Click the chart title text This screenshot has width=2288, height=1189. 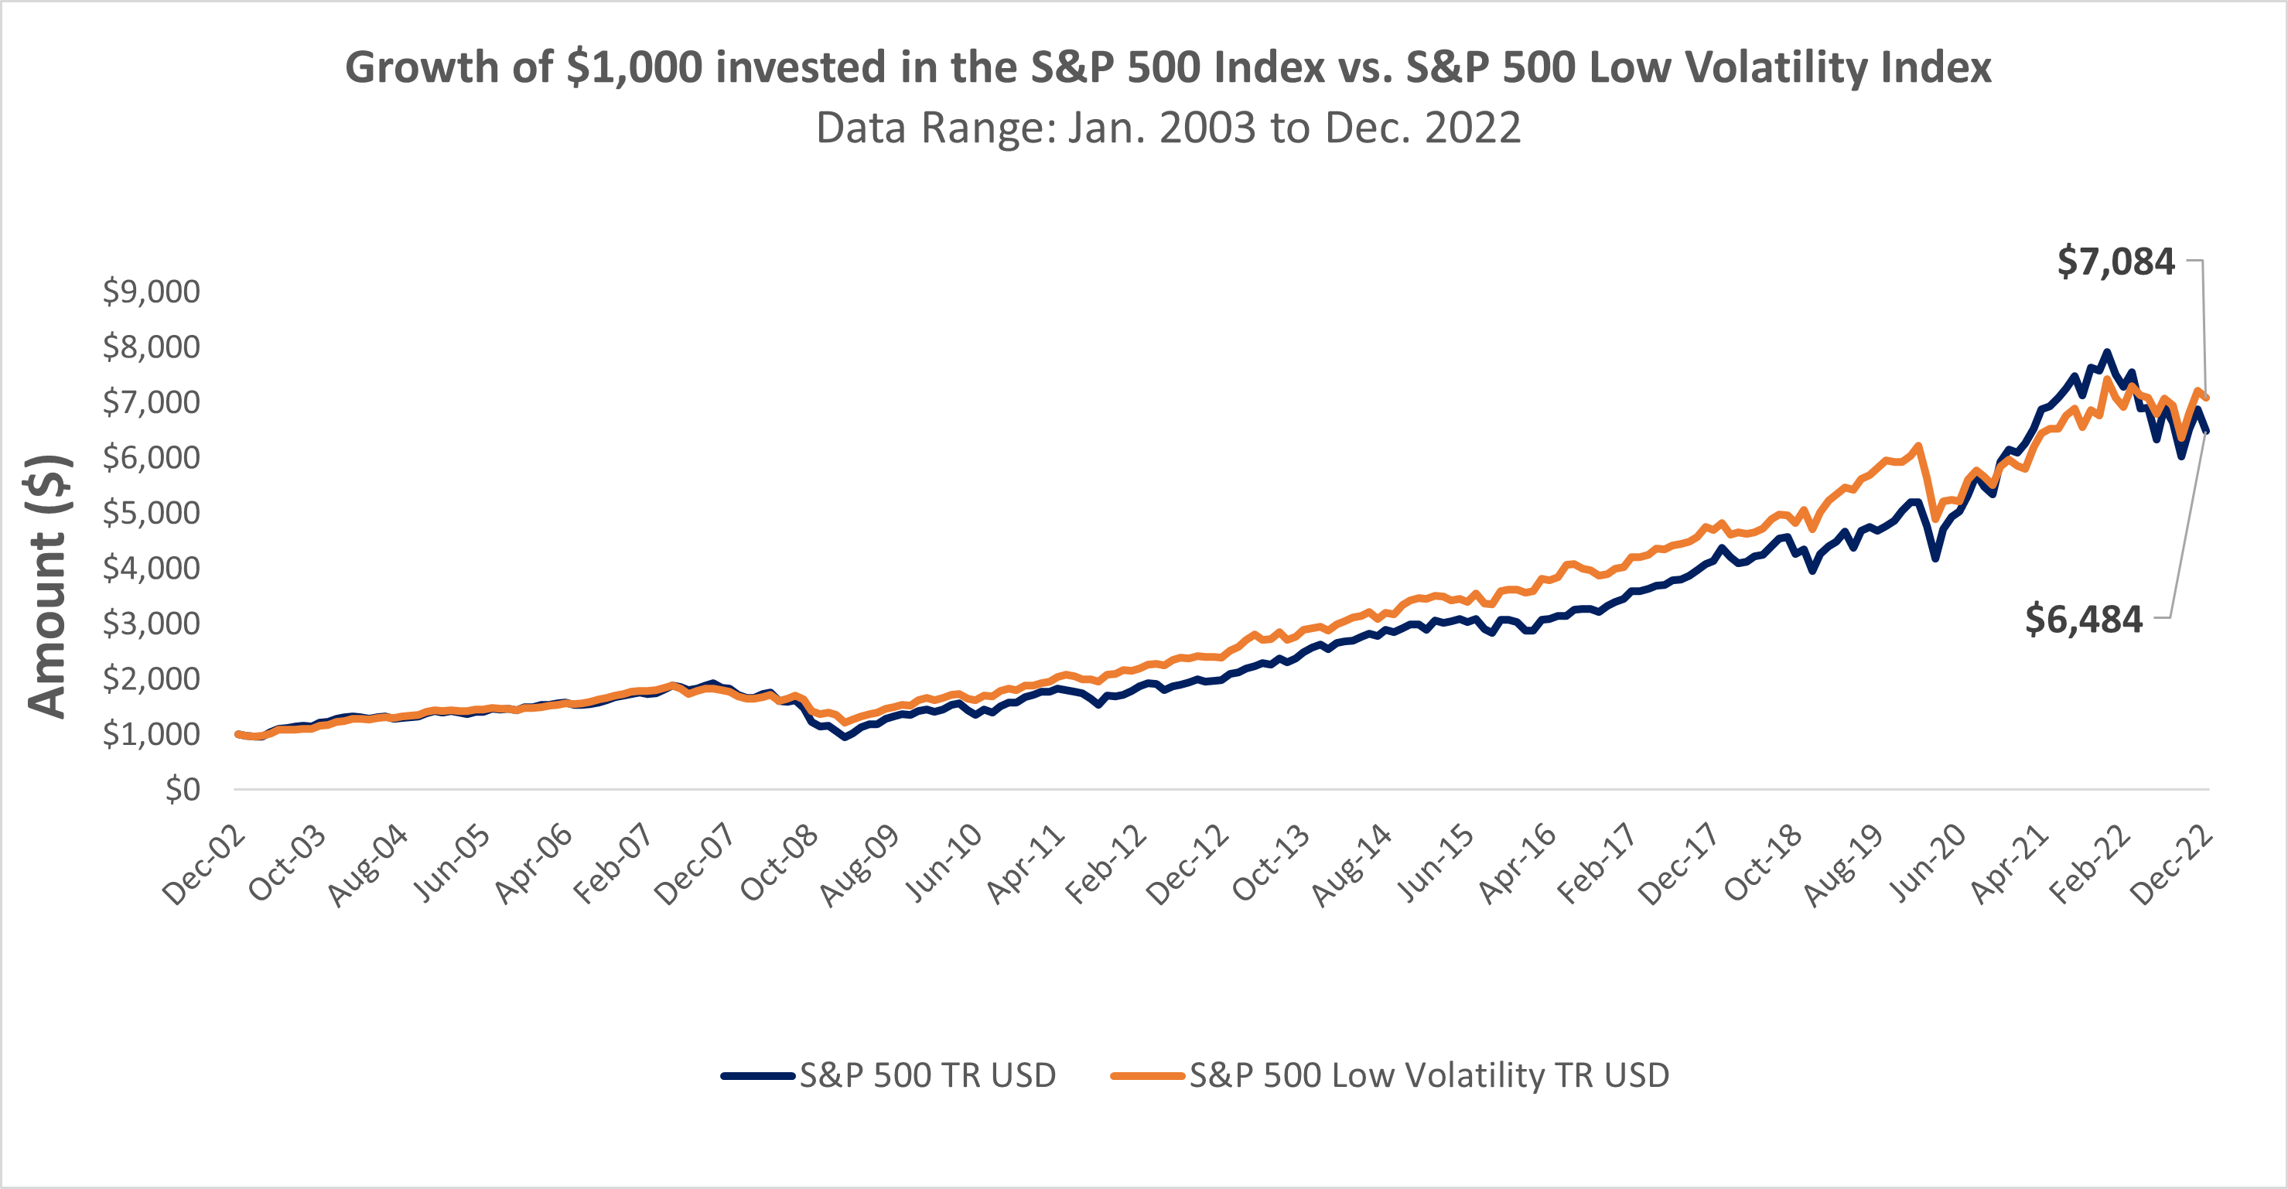coord(1167,67)
